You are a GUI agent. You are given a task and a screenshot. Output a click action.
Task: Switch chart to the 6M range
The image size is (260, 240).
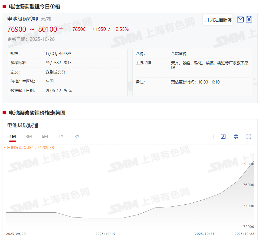coord(45,137)
